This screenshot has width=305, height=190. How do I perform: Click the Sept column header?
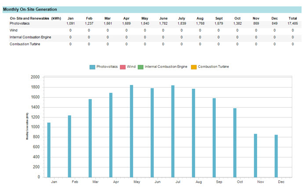(x=219, y=18)
